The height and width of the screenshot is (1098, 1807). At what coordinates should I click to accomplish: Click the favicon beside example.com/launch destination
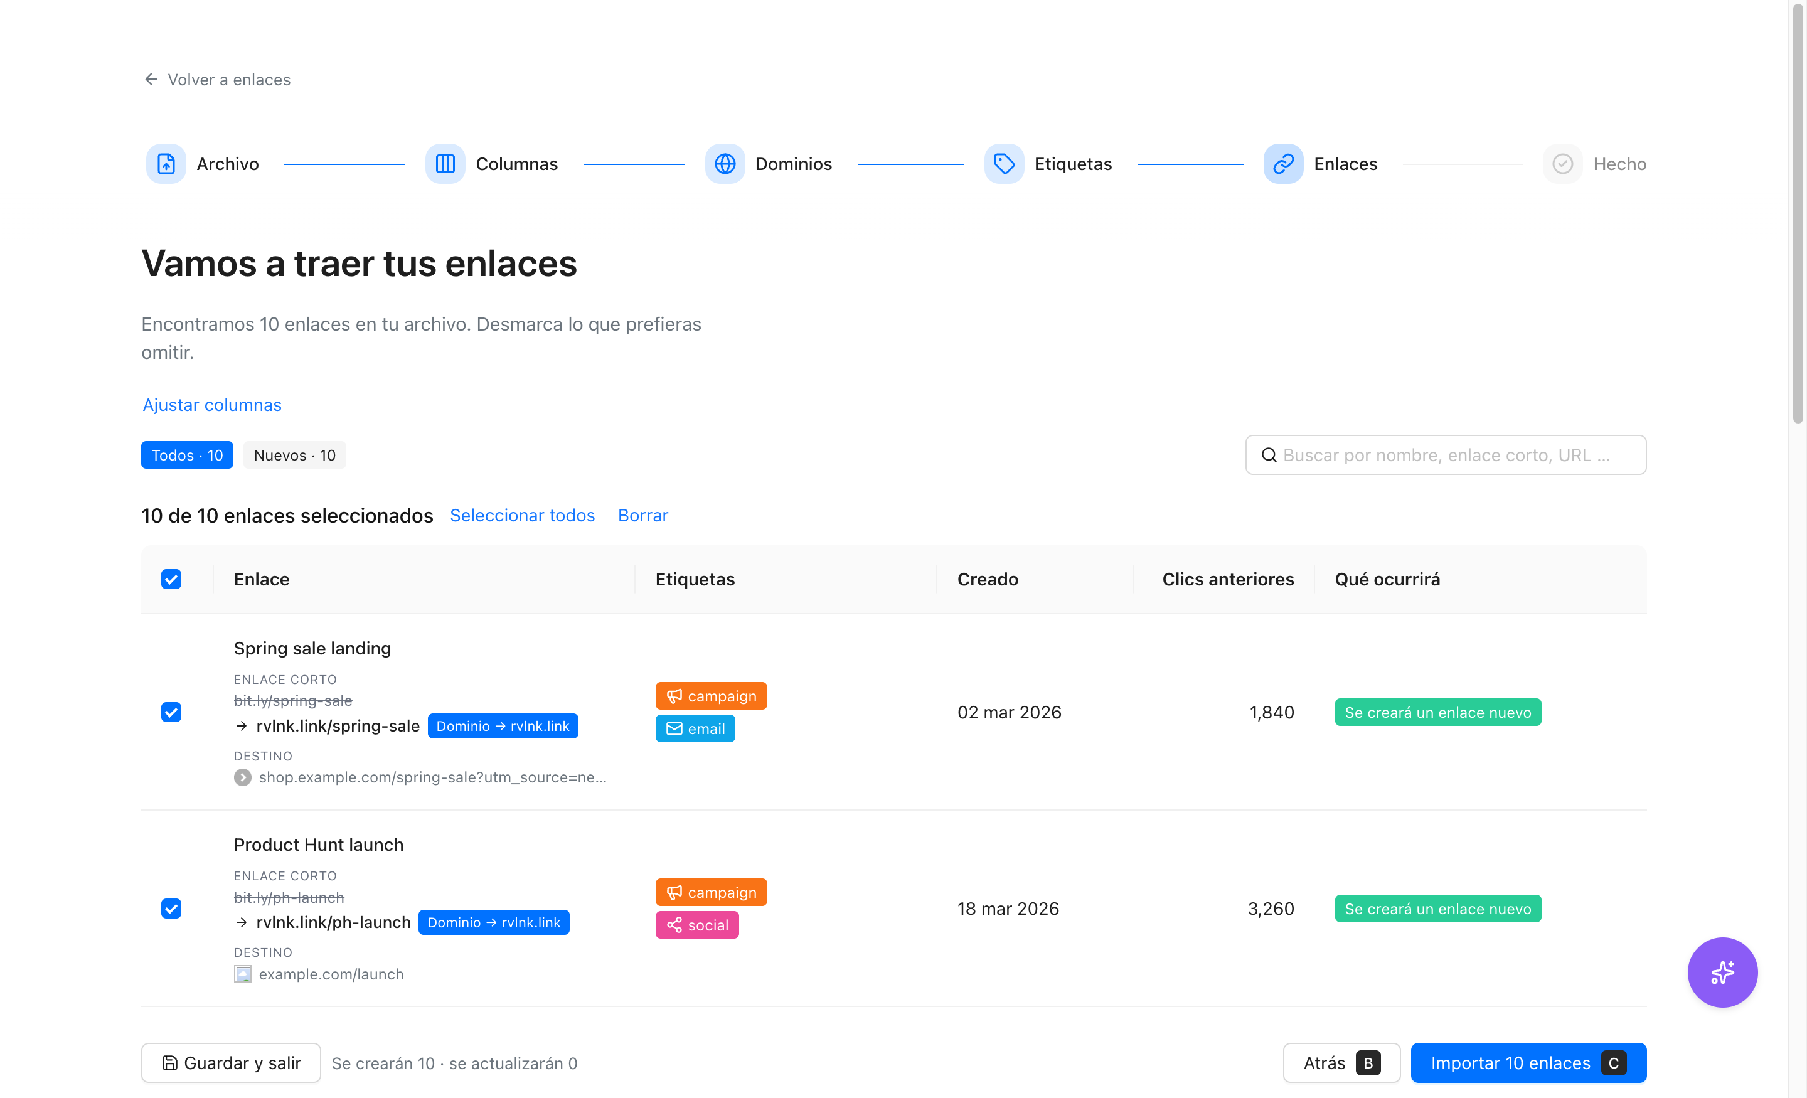(243, 974)
